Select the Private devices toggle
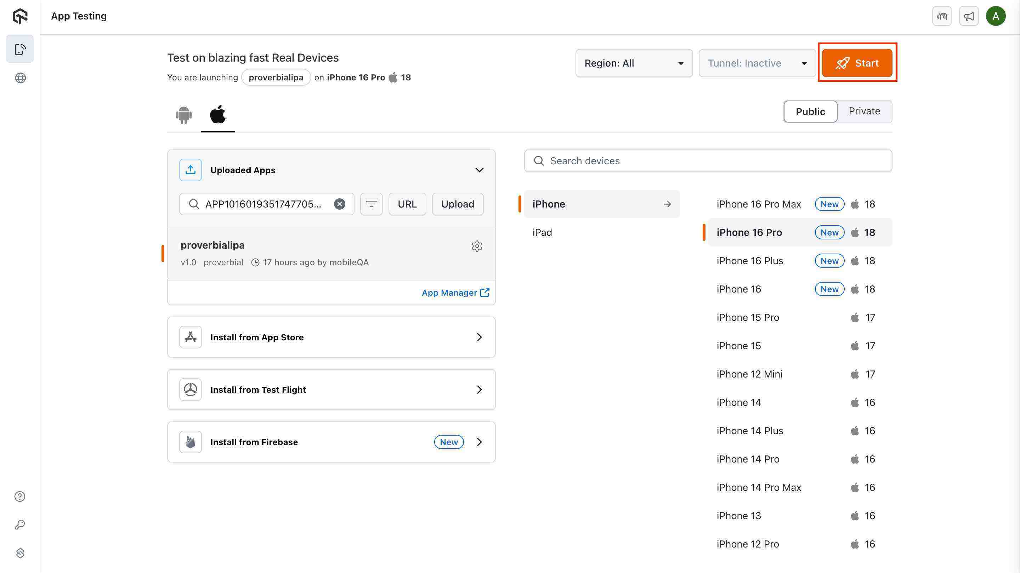 coord(864,111)
